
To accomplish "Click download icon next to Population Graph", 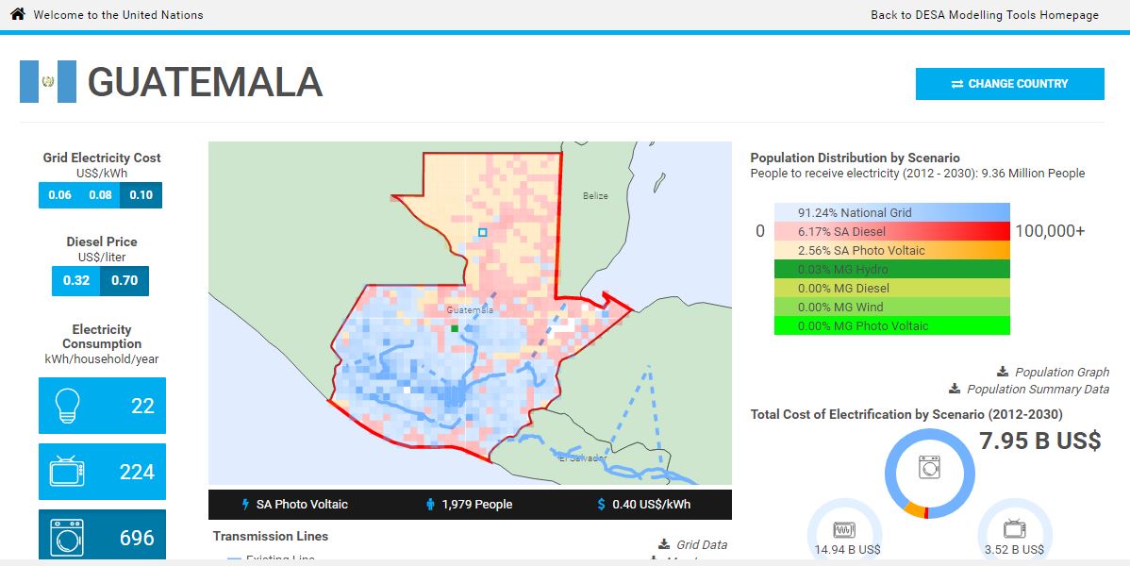I will tap(1003, 372).
